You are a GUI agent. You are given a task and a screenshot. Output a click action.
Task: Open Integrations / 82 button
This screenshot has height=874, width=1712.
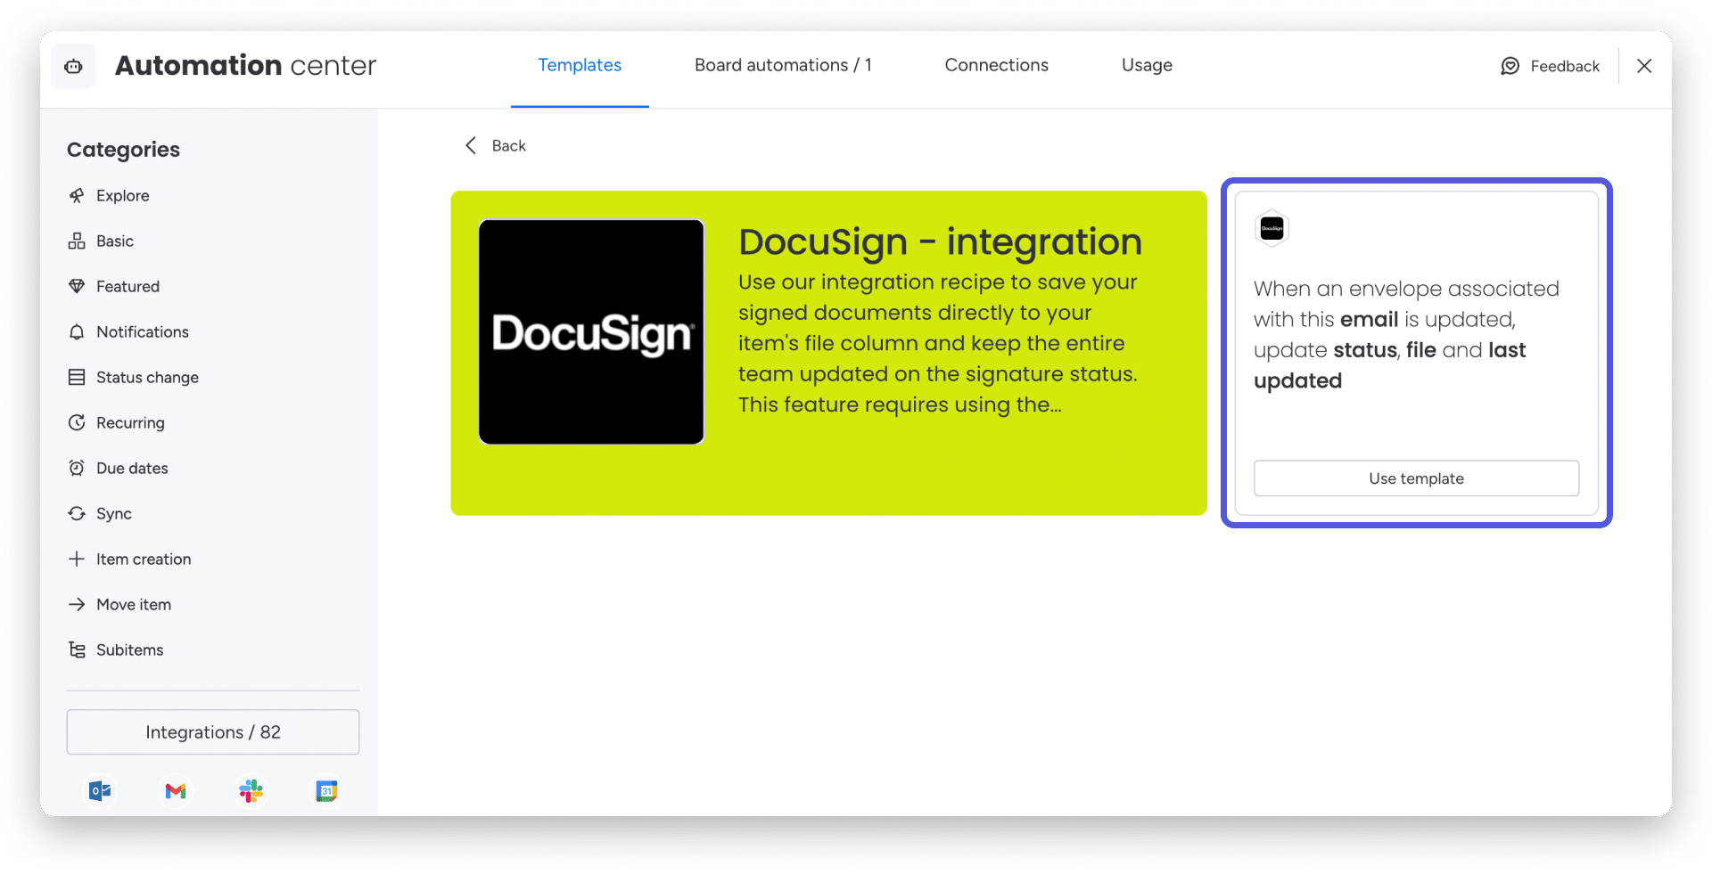[213, 731]
